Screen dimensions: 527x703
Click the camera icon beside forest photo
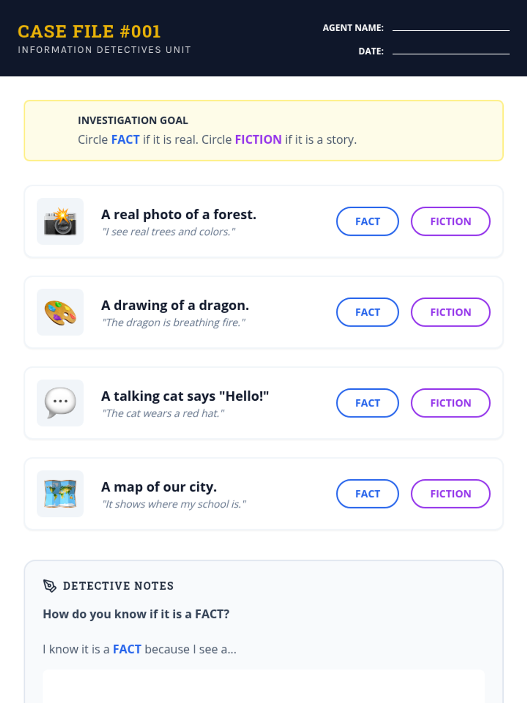click(60, 221)
